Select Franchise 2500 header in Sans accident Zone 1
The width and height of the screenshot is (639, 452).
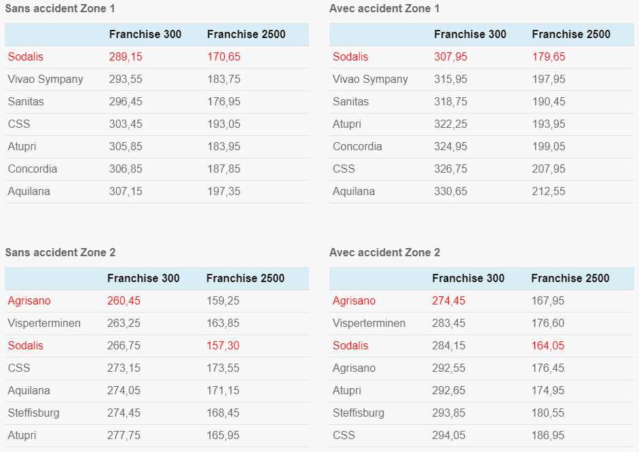coord(246,34)
